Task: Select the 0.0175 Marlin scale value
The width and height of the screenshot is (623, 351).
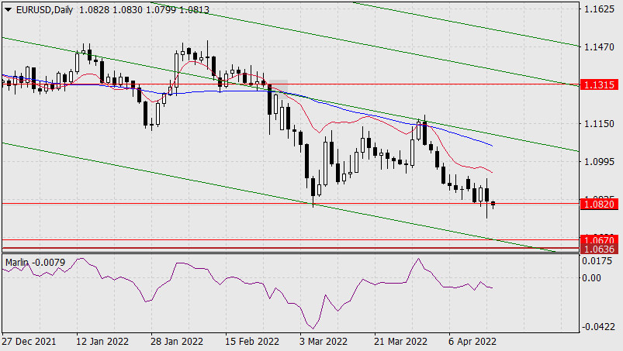Action: (x=597, y=261)
